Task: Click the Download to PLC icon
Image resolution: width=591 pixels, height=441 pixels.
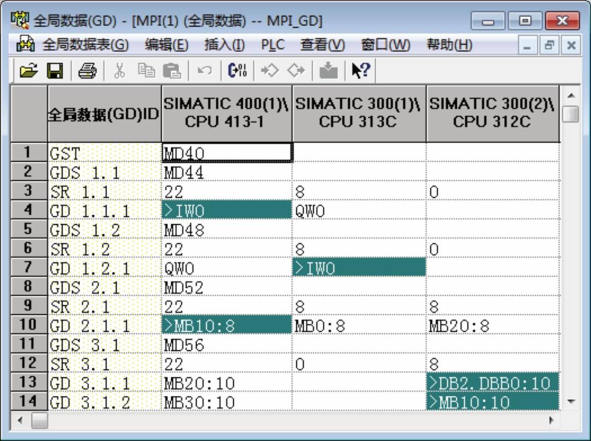Action: (x=329, y=70)
